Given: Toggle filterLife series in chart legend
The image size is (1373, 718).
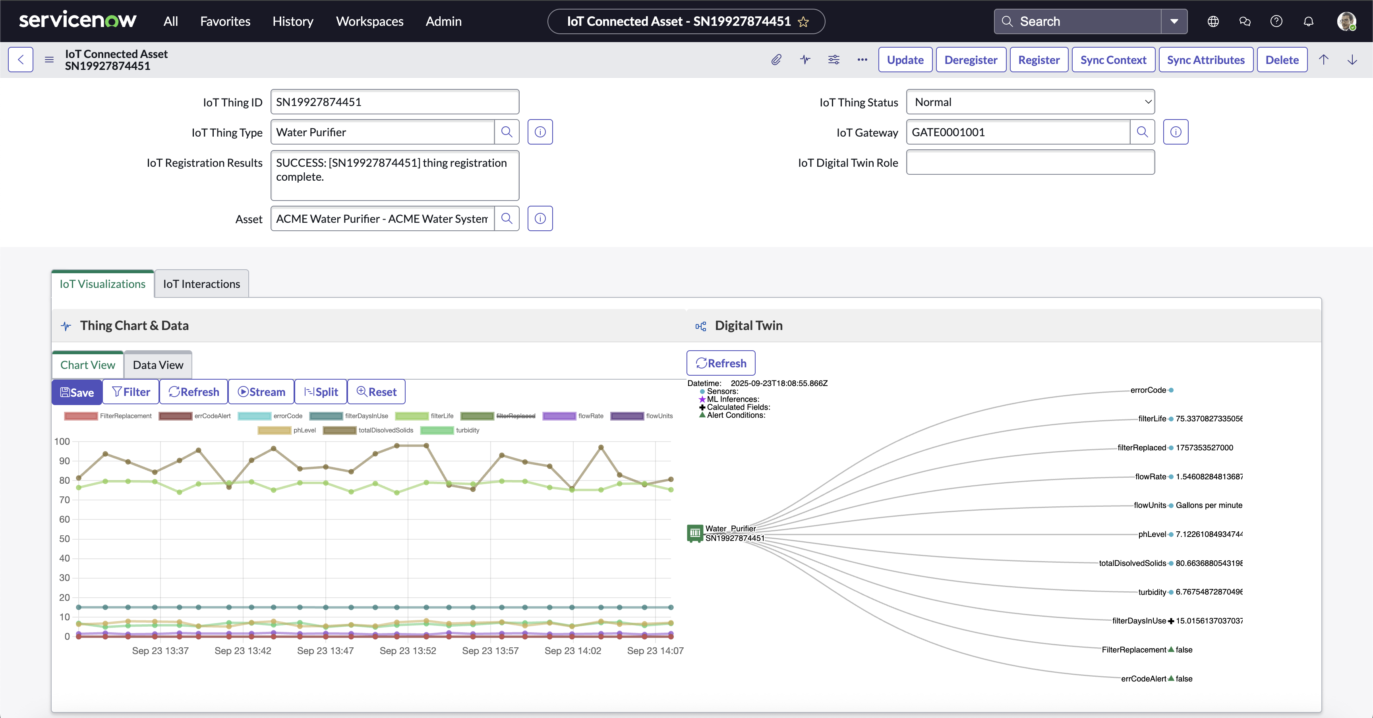Looking at the screenshot, I should (x=424, y=416).
